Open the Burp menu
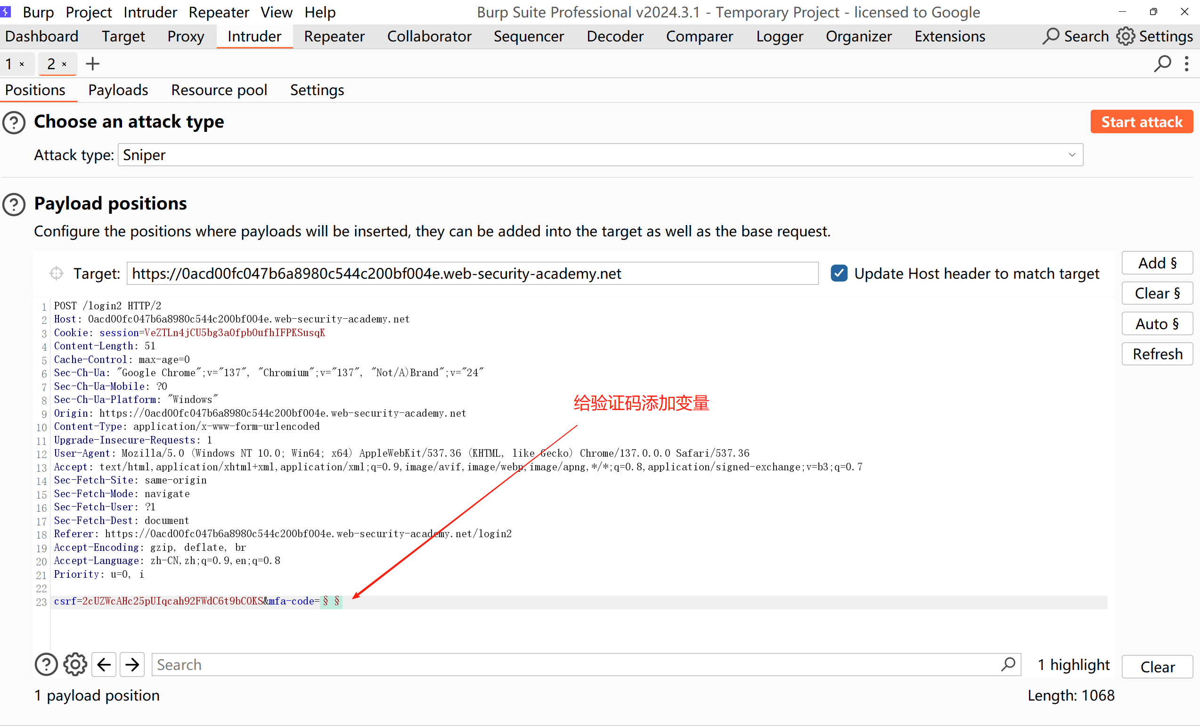 (38, 12)
